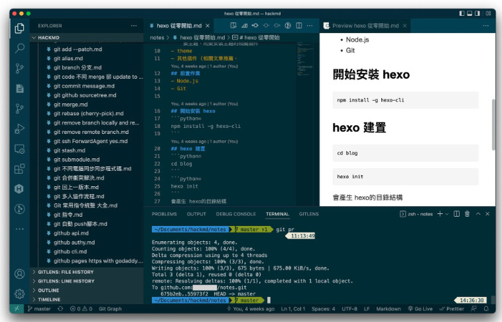The height and width of the screenshot is (322, 502).
Task: Click Spaces: 4 indentation setting
Action: (324, 309)
